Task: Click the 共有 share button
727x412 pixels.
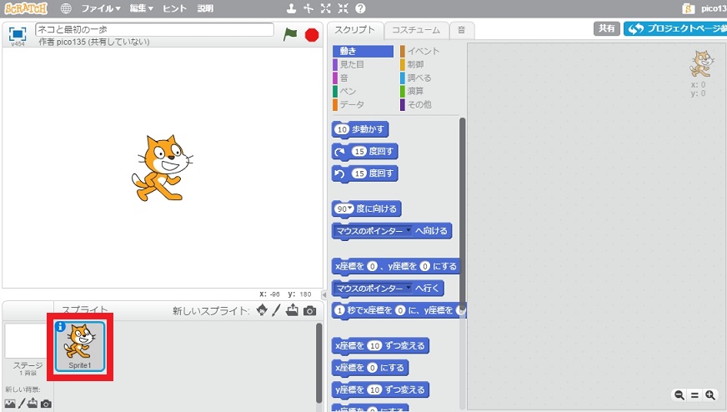Action: [x=606, y=28]
